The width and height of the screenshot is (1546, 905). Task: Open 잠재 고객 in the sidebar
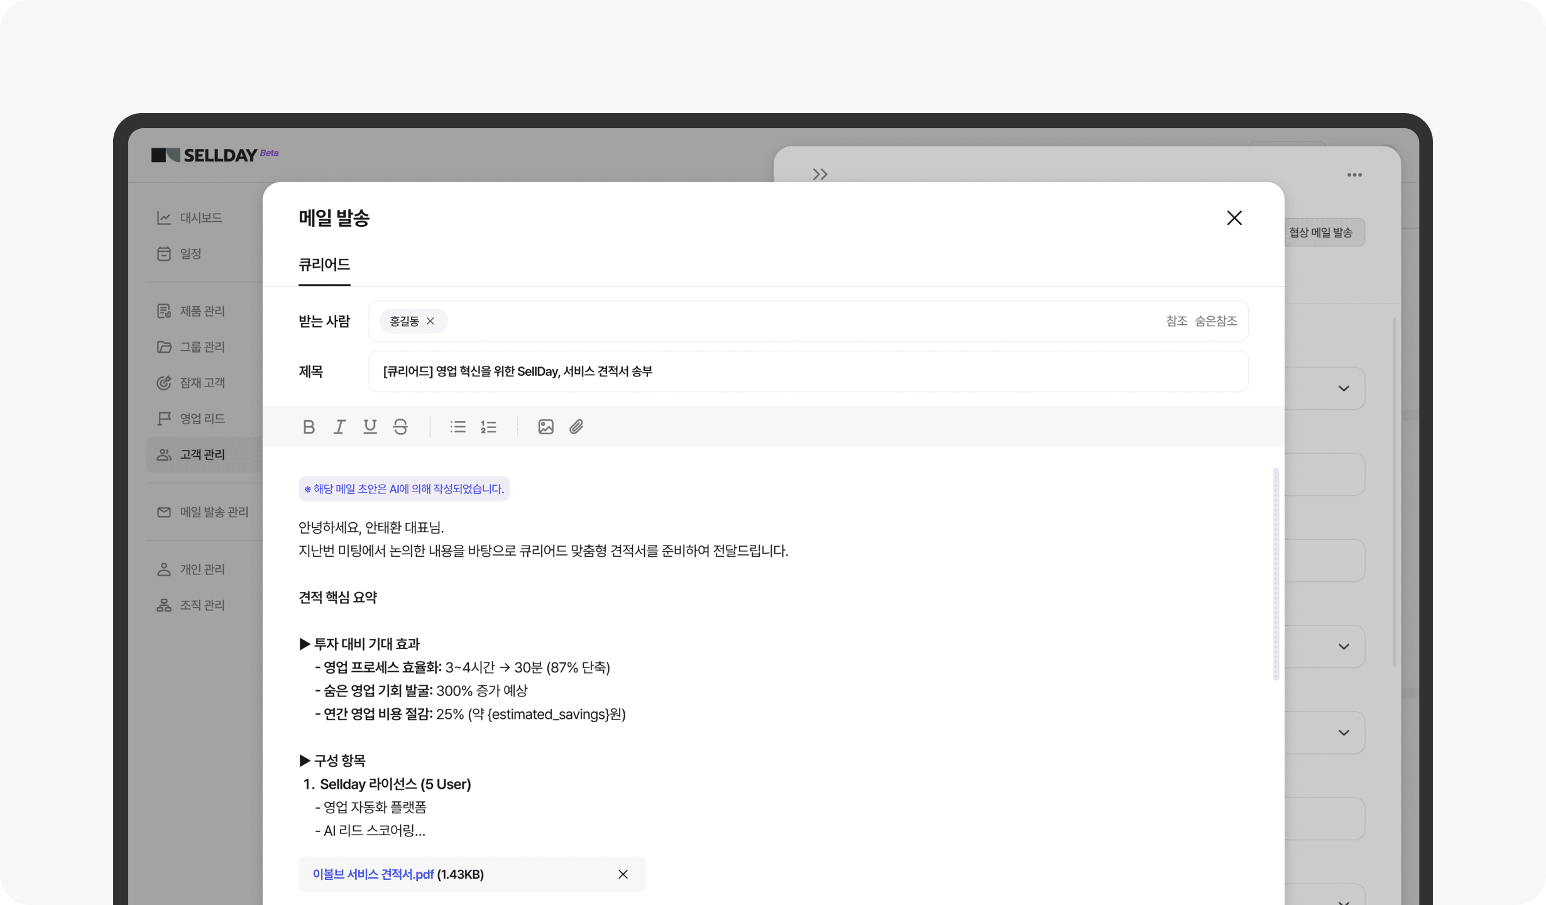coord(191,383)
